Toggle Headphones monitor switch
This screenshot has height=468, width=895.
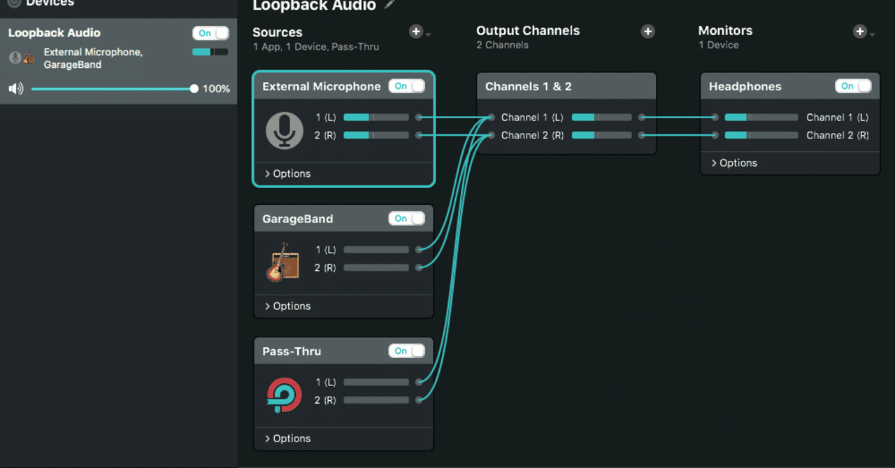tap(853, 86)
